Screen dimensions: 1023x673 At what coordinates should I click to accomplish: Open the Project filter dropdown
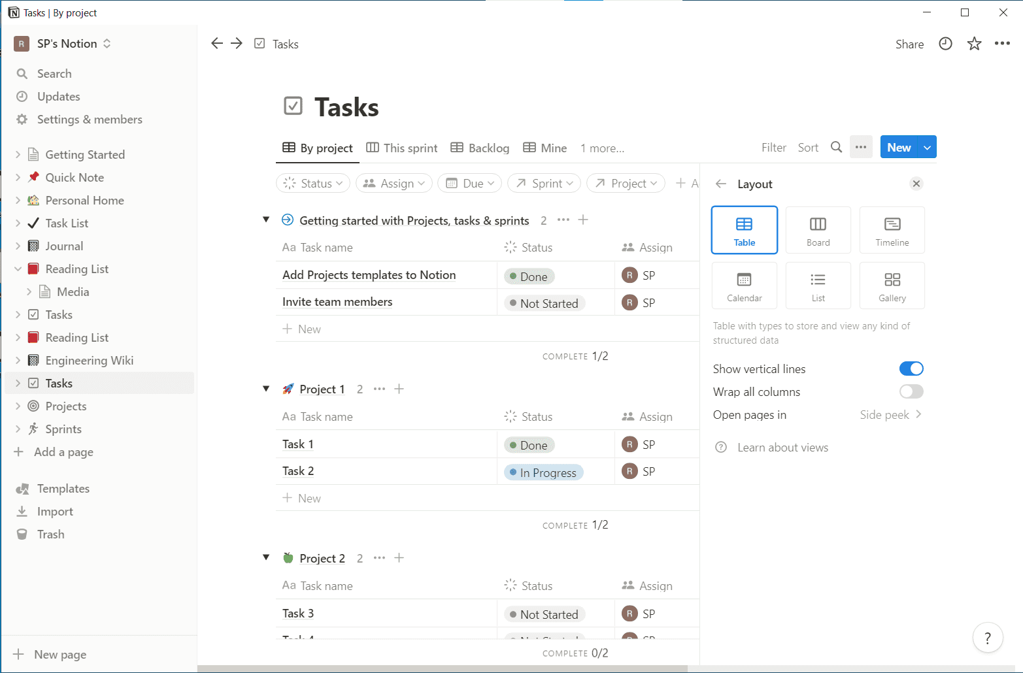point(626,184)
